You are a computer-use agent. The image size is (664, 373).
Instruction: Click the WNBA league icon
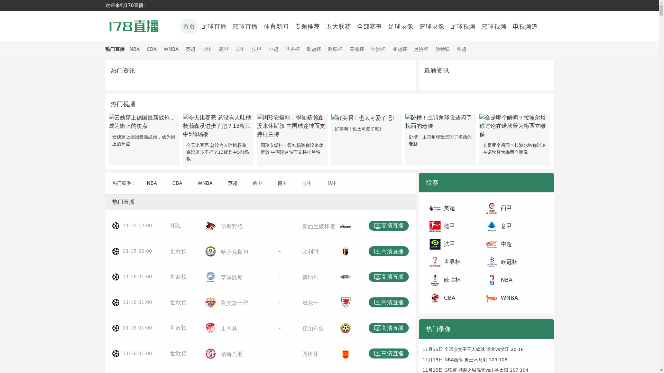click(491, 298)
